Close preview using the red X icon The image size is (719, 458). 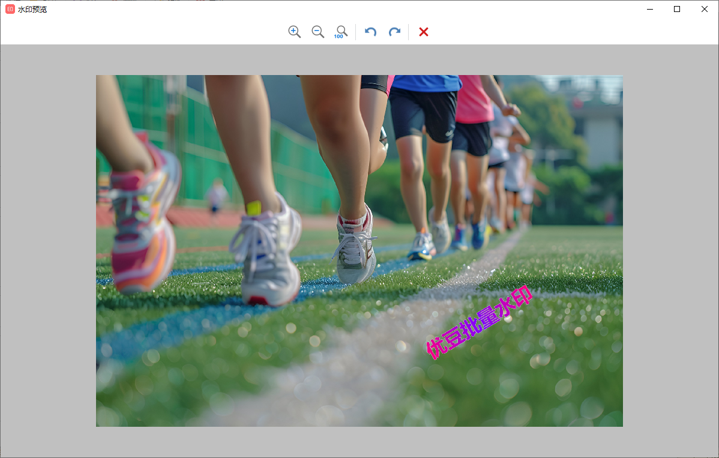coord(424,32)
